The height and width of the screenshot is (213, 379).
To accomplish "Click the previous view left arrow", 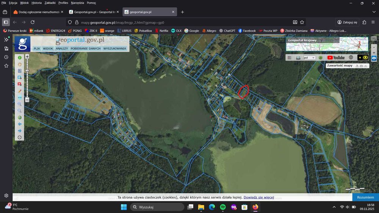I will coord(20,124).
